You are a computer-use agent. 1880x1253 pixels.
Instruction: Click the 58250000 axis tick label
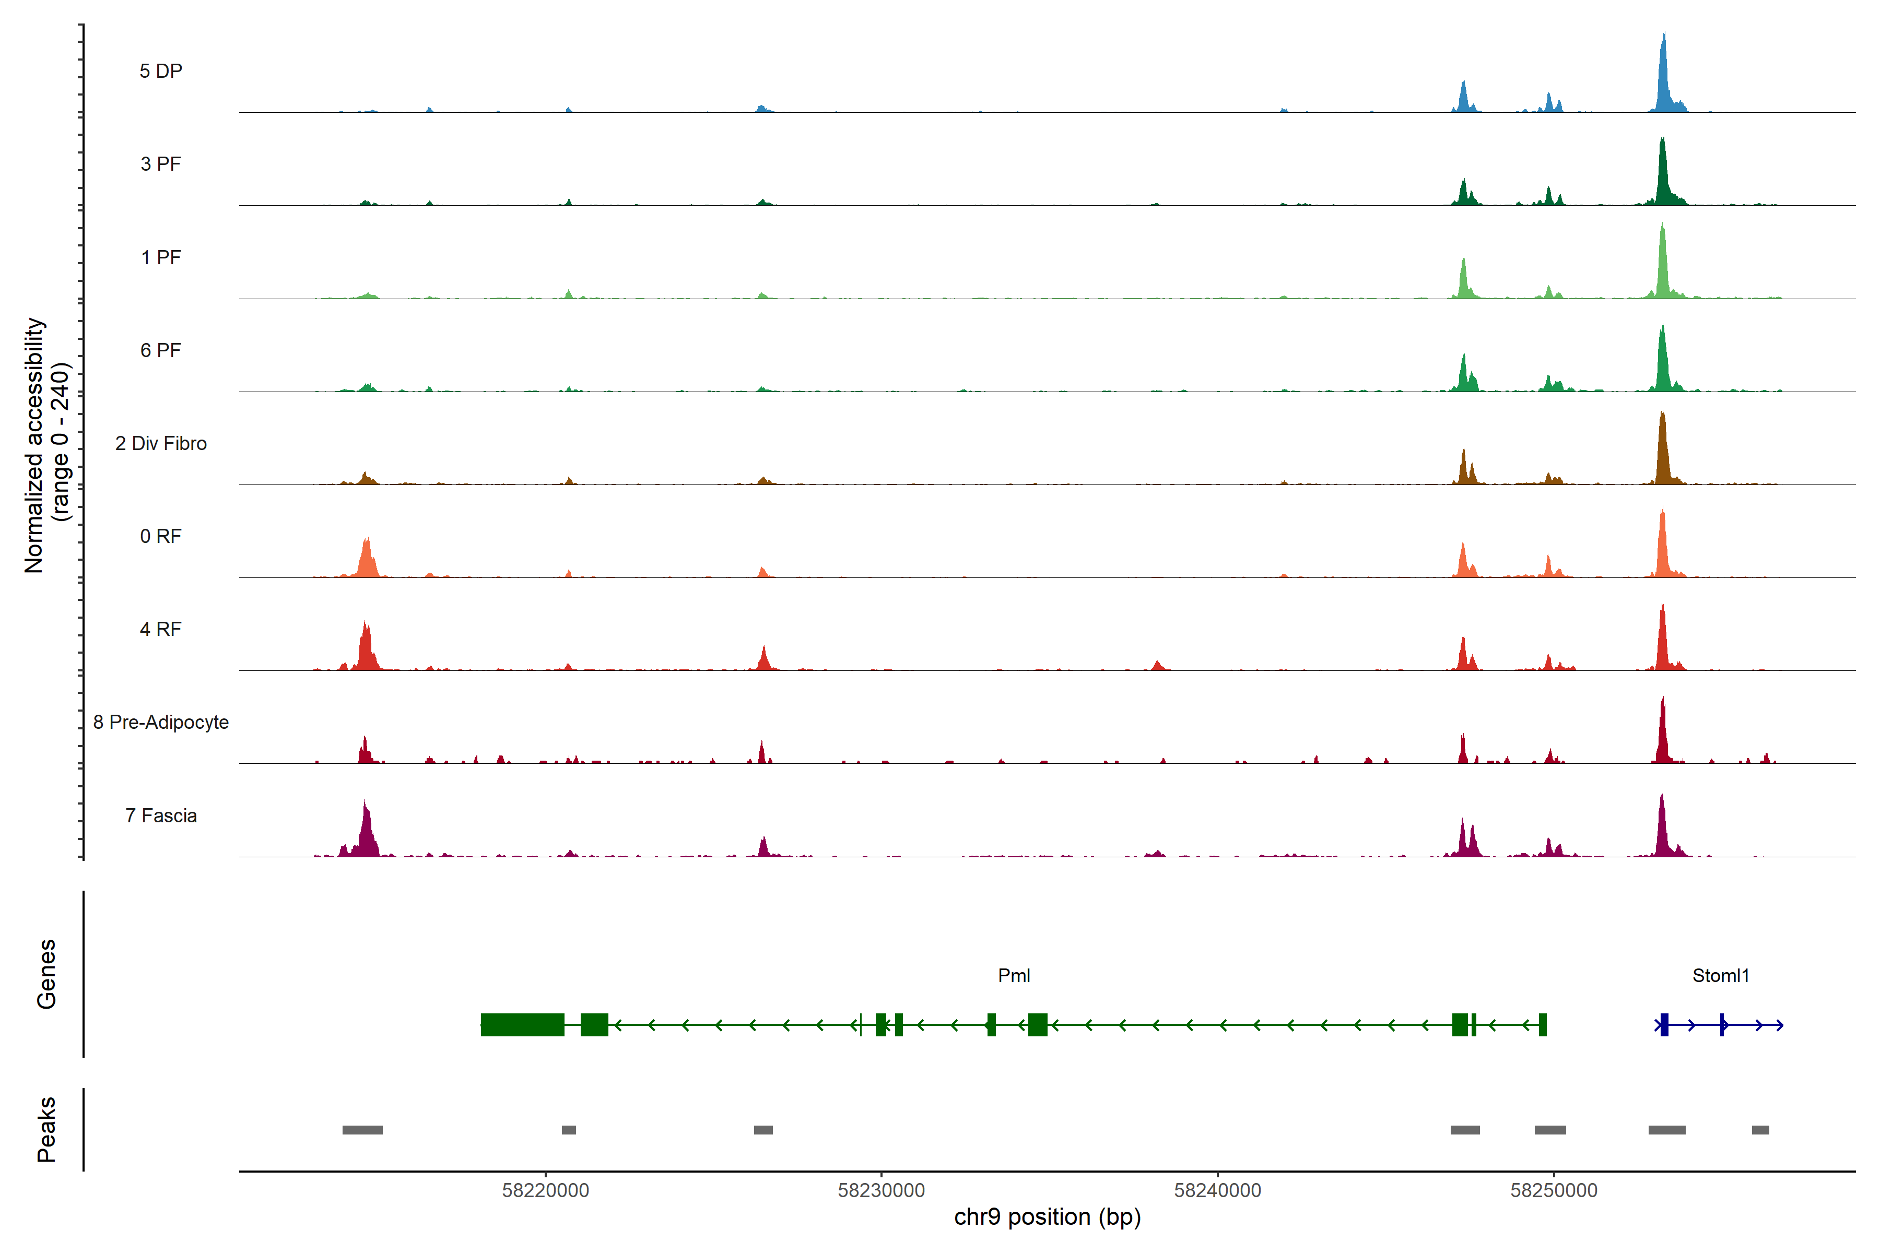click(x=1553, y=1190)
